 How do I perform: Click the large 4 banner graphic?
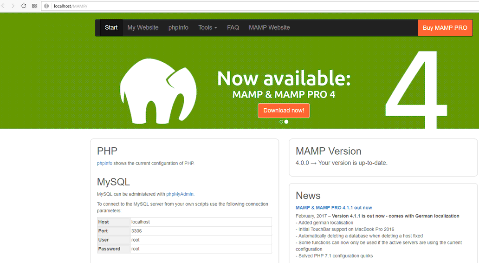(x=416, y=89)
